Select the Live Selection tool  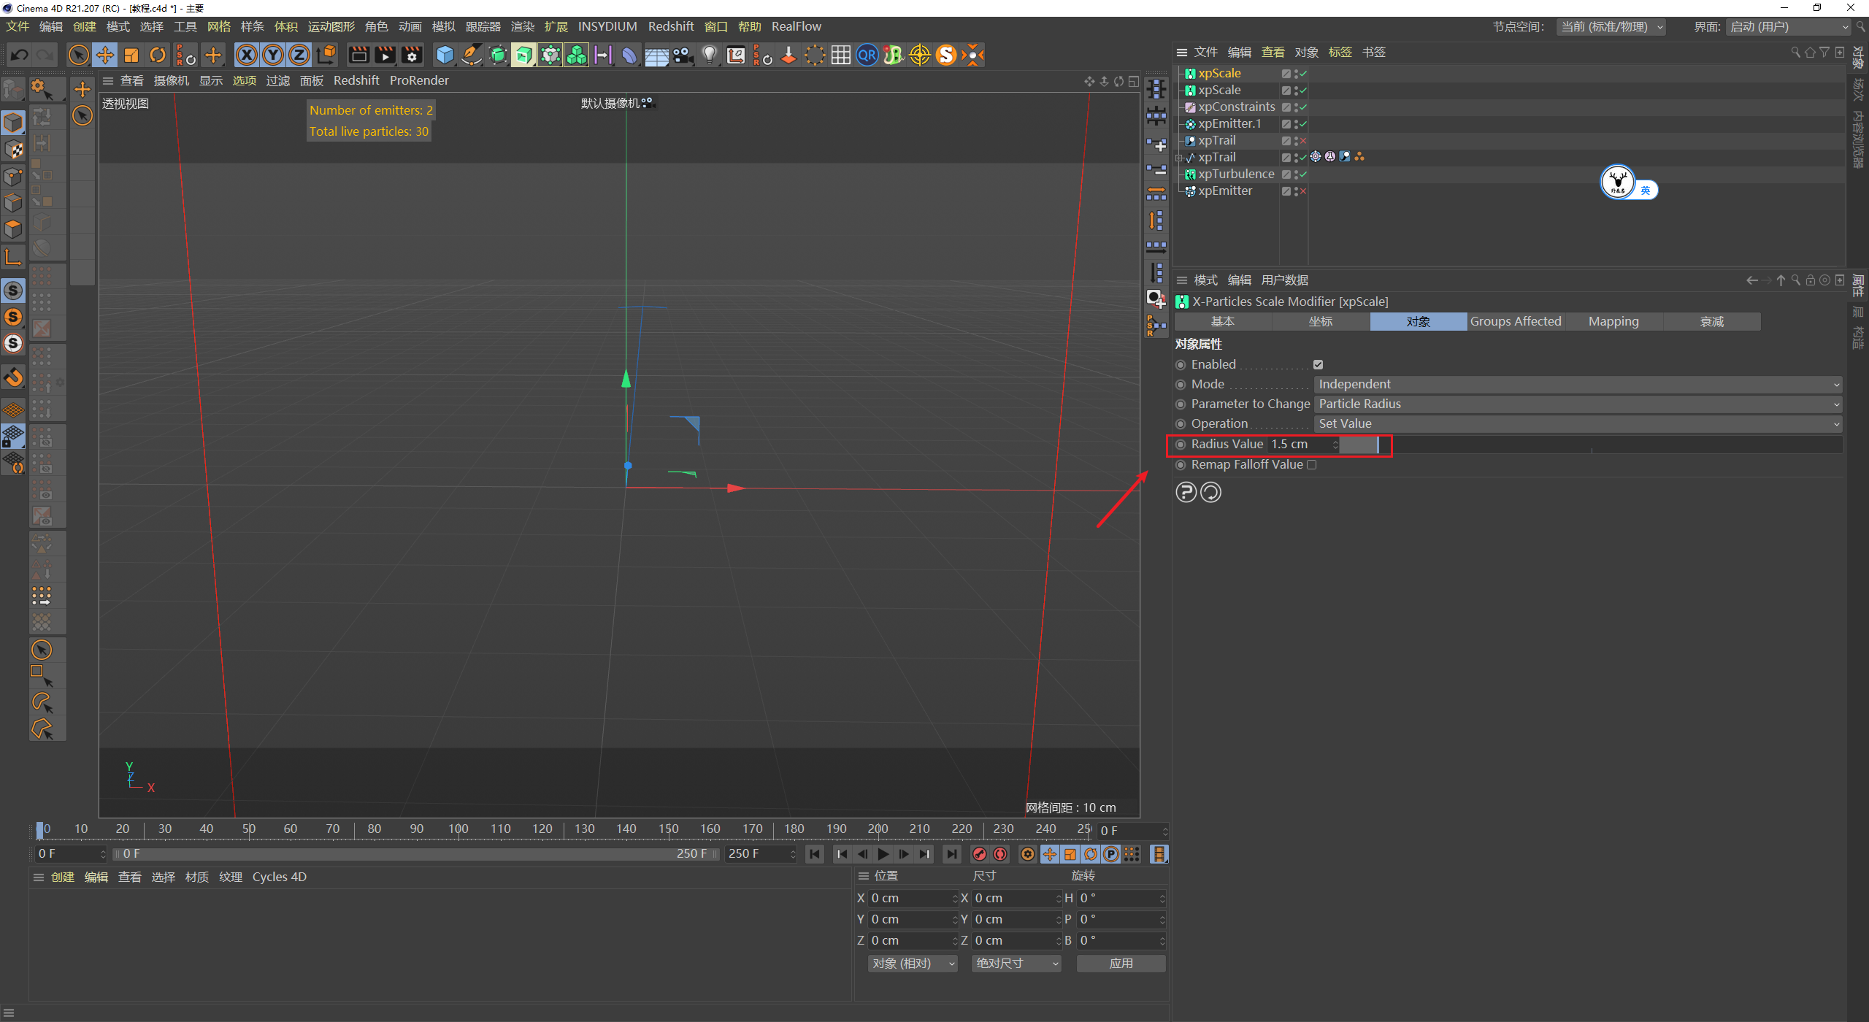coord(78,55)
